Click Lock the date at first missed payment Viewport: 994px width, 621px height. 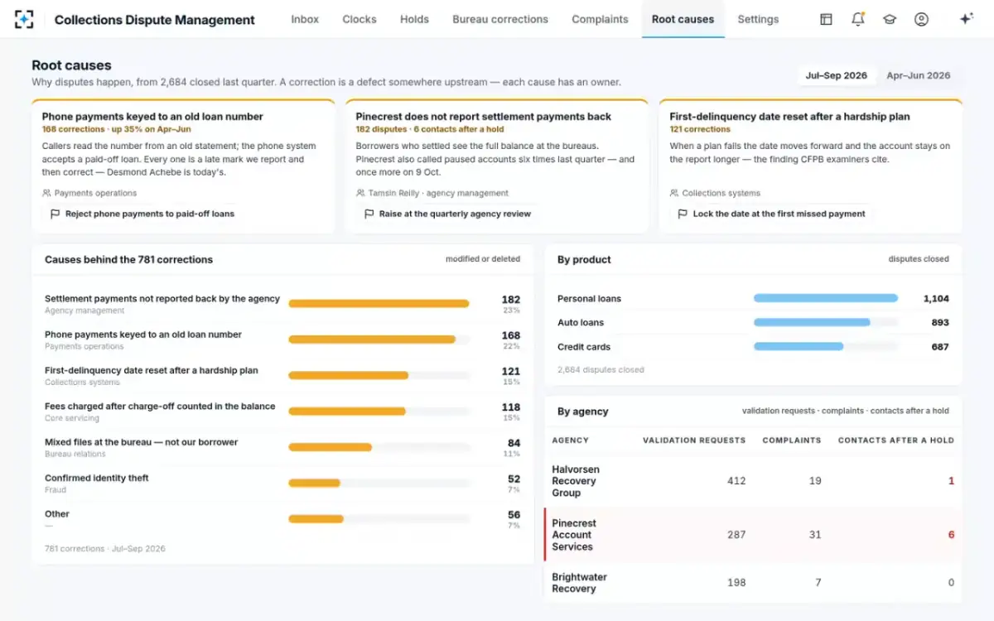coord(771,214)
